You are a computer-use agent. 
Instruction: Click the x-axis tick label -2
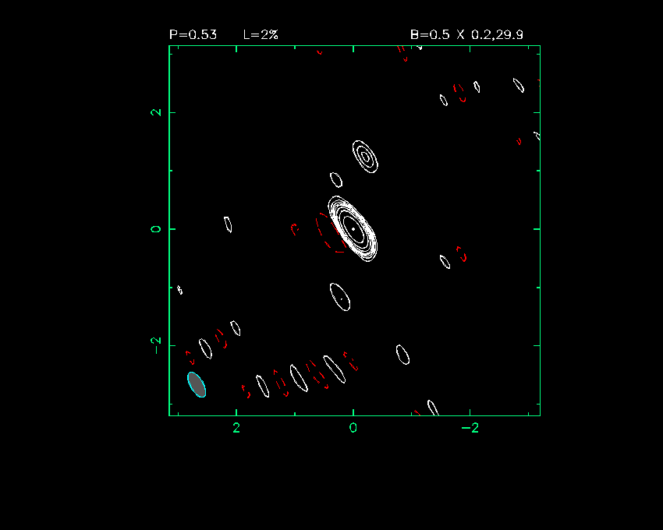[470, 428]
